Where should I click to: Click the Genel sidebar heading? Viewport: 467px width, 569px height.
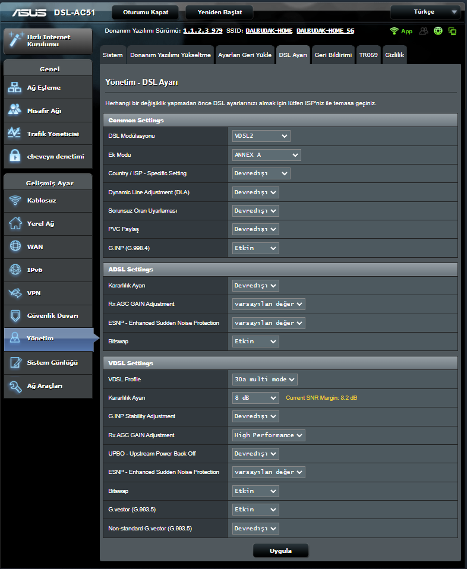tap(50, 69)
